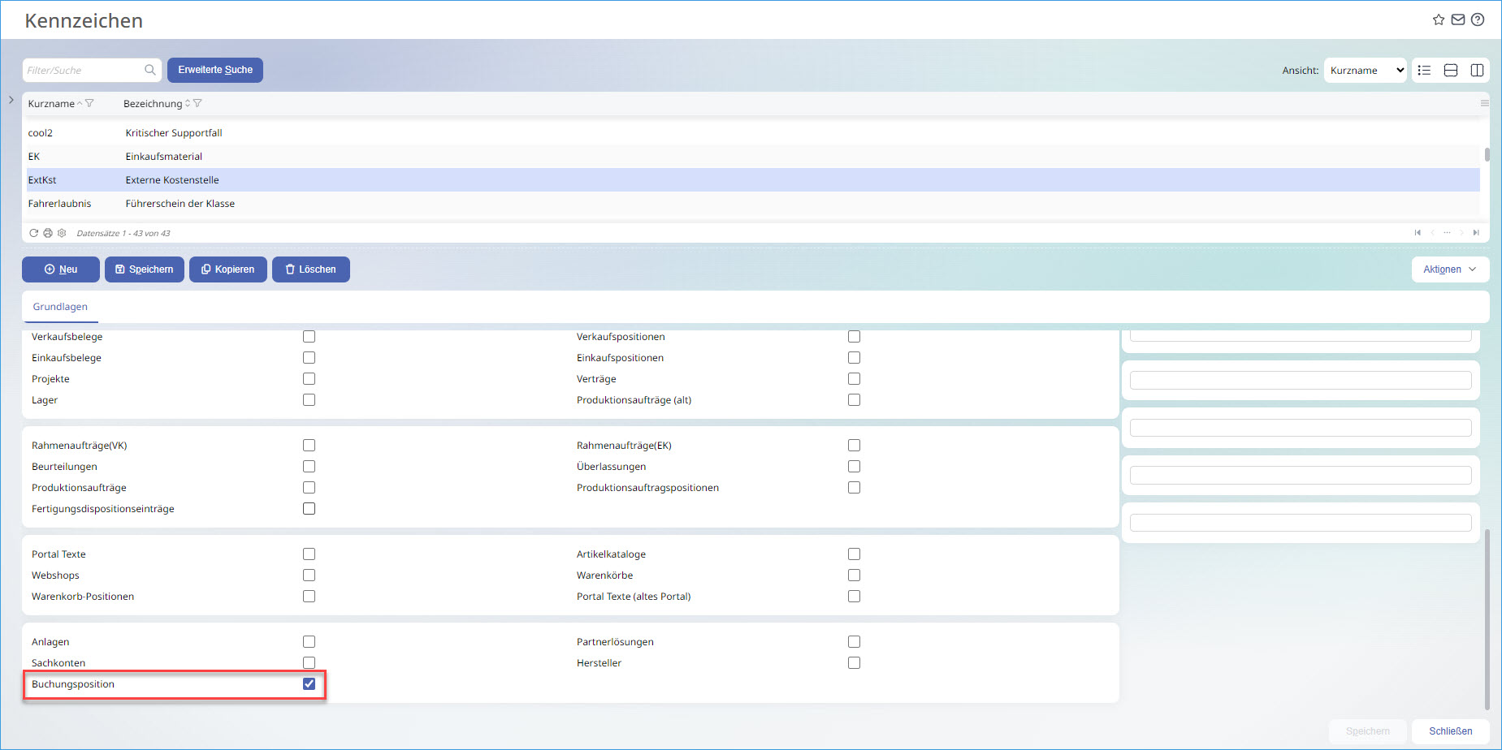This screenshot has width=1502, height=750.
Task: Select the vertical split layout icon
Action: click(x=1477, y=71)
